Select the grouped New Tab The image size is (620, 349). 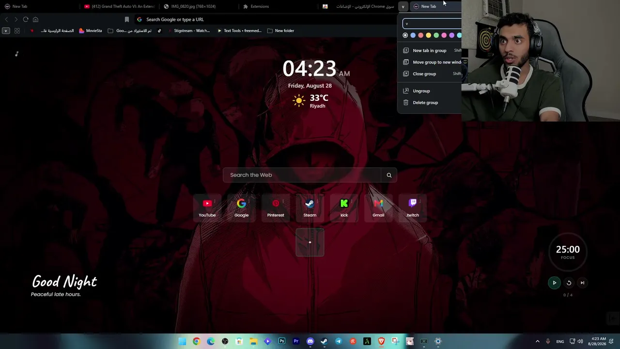435,6
